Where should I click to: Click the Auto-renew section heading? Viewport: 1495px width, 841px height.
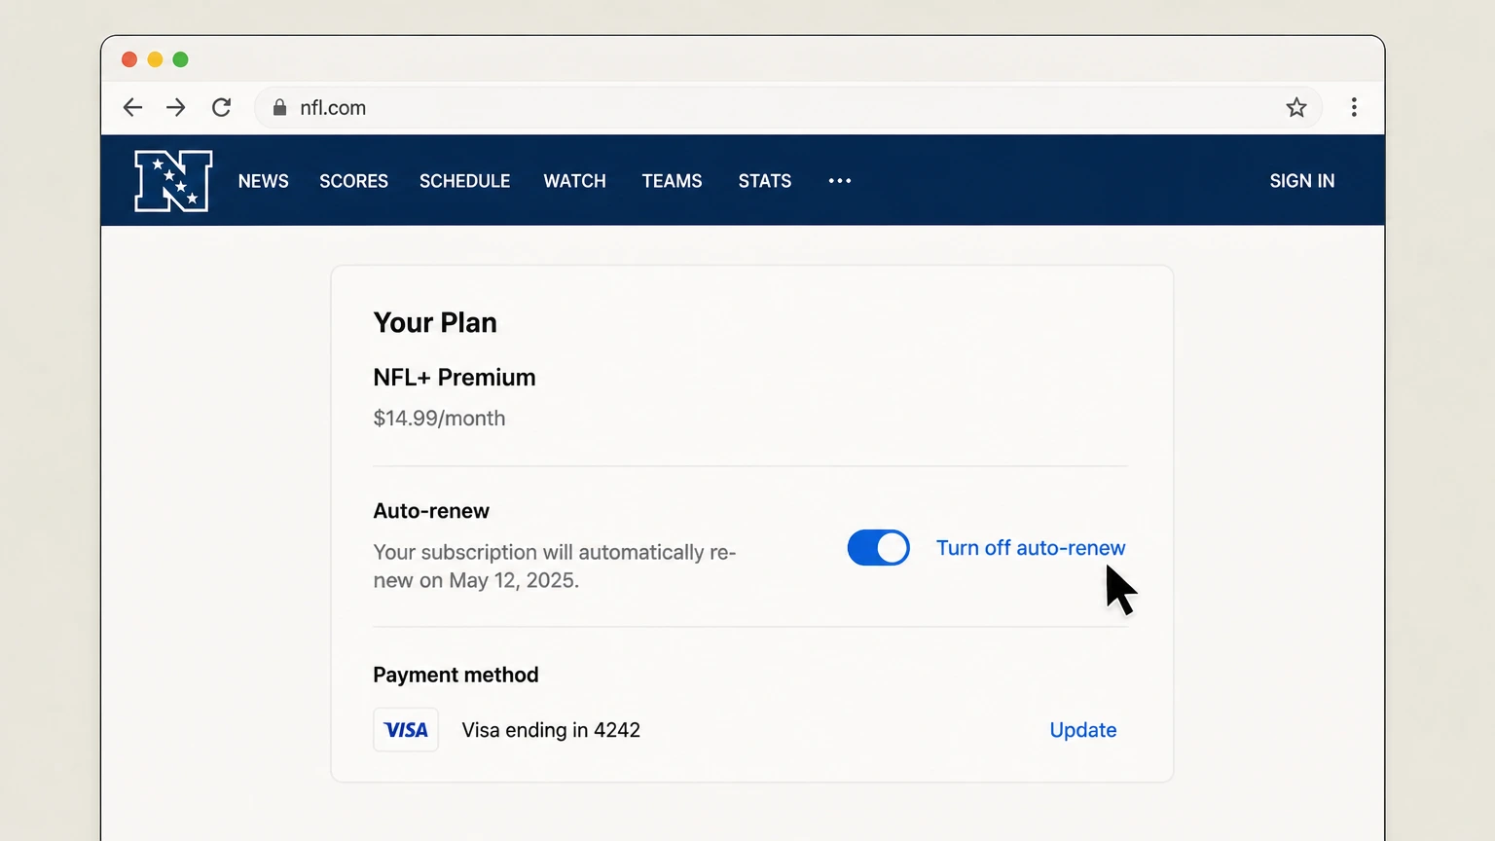pos(431,511)
